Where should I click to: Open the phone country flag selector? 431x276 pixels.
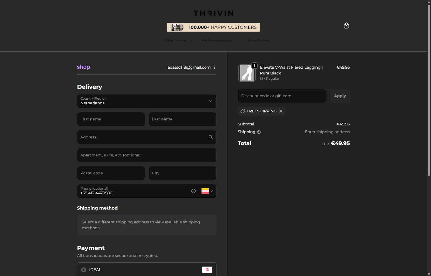(207, 191)
